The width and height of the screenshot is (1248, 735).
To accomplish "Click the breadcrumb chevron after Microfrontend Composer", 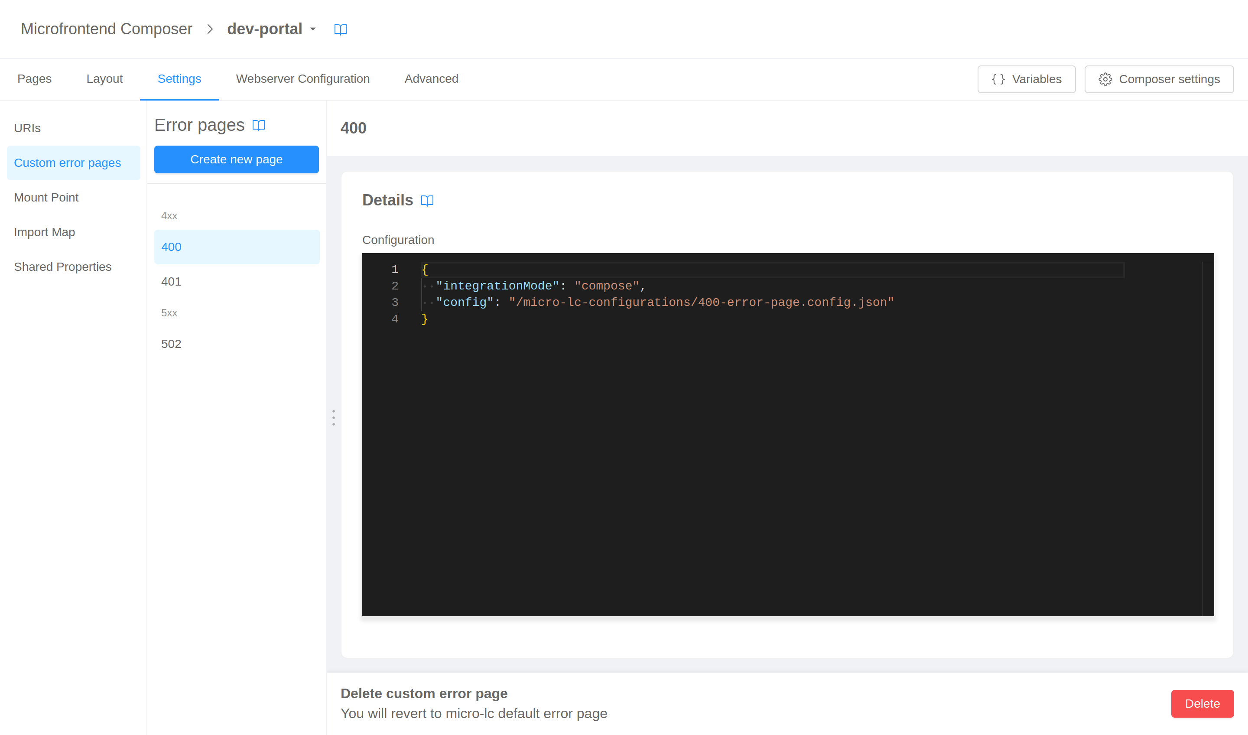I will (x=210, y=29).
